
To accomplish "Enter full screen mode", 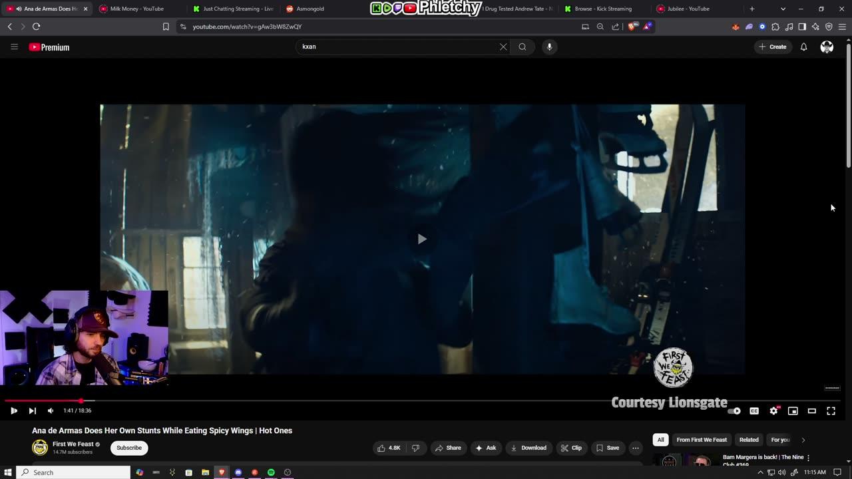I will (831, 411).
